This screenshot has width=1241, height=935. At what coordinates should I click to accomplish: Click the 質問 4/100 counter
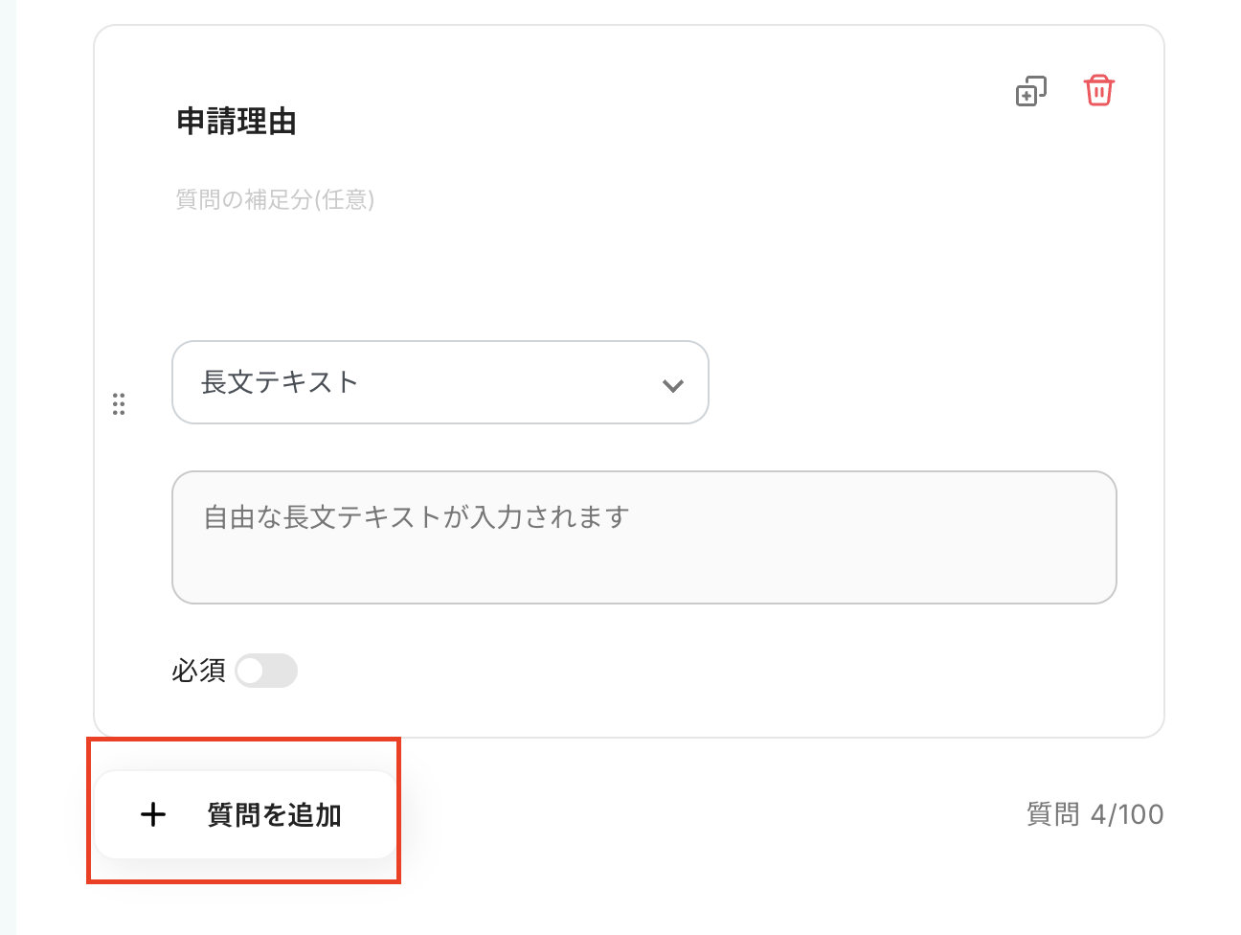[1094, 814]
